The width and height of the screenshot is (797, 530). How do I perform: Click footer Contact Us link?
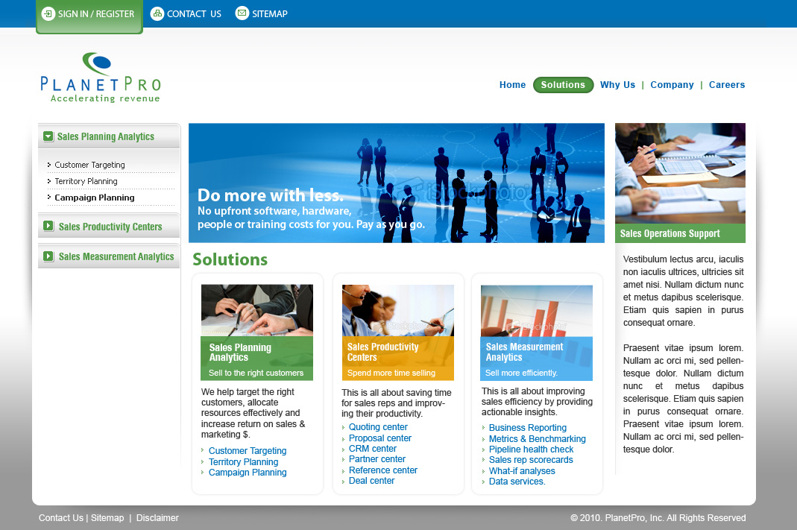click(61, 518)
